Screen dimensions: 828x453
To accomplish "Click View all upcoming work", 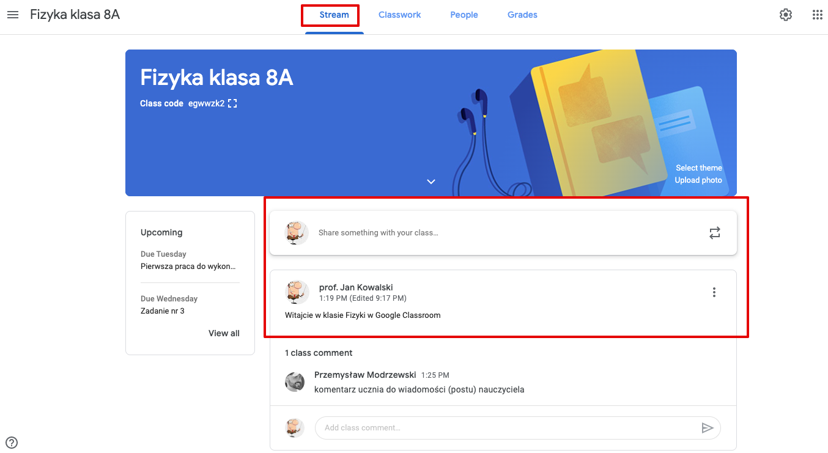I will pos(224,333).
